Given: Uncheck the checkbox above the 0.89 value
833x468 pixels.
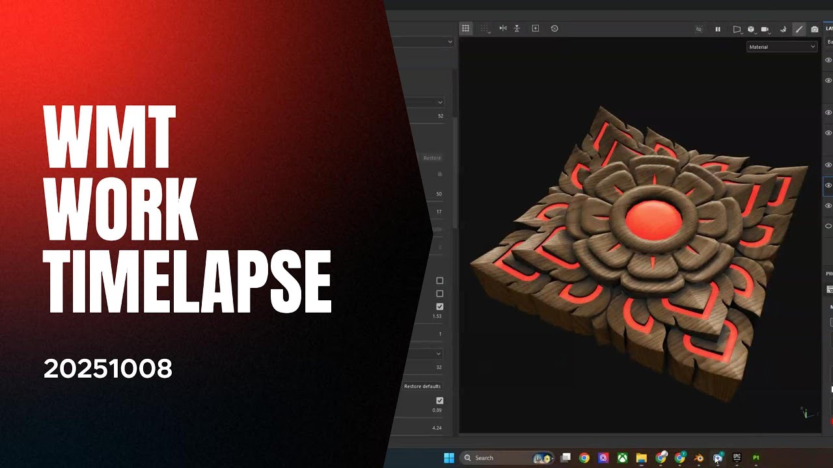Looking at the screenshot, I should tap(439, 401).
